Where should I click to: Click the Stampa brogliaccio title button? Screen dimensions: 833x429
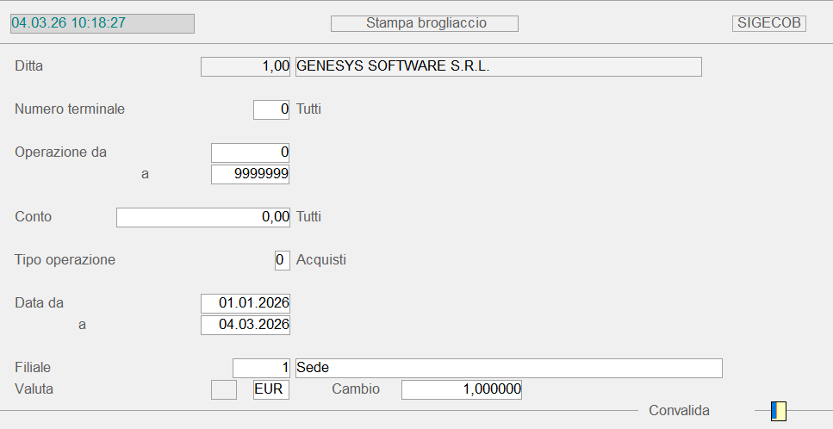[x=424, y=23]
